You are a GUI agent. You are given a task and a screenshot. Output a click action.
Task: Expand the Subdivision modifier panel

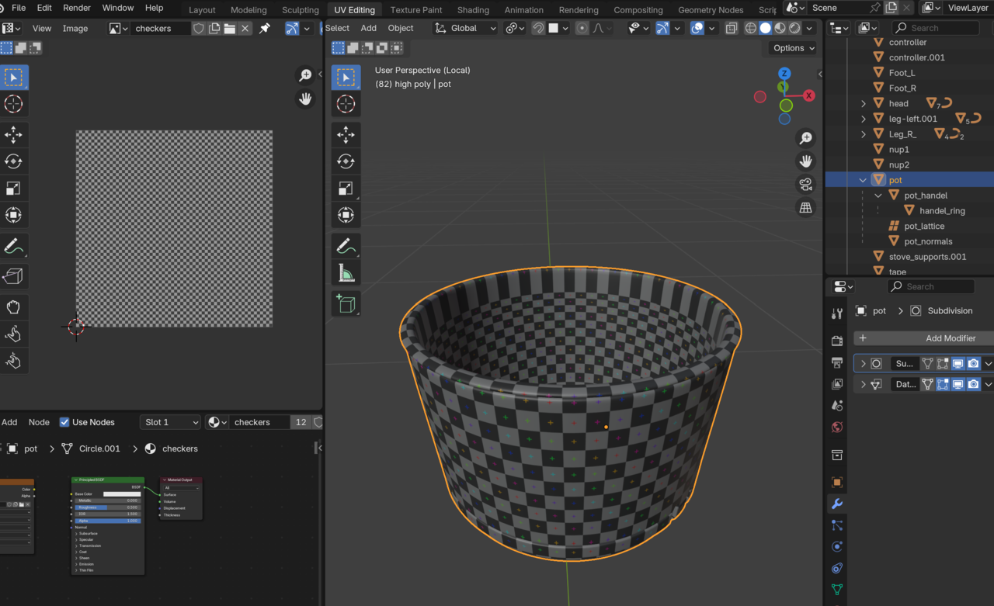coord(863,363)
